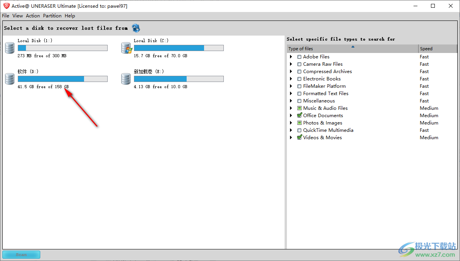Sort by the Speed column header
Screen dimensions: 460x261
tap(438, 49)
